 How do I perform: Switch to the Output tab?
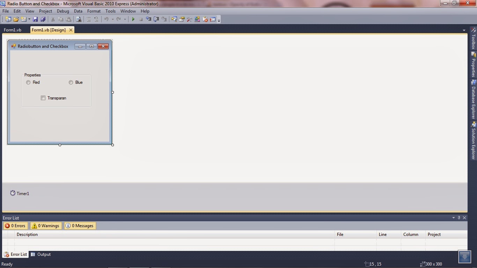[x=41, y=254]
